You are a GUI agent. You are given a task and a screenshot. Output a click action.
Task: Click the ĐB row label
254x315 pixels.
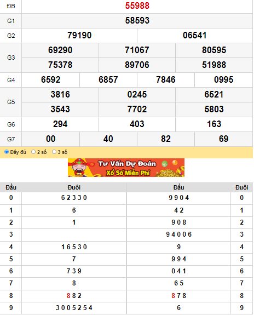tap(11, 6)
